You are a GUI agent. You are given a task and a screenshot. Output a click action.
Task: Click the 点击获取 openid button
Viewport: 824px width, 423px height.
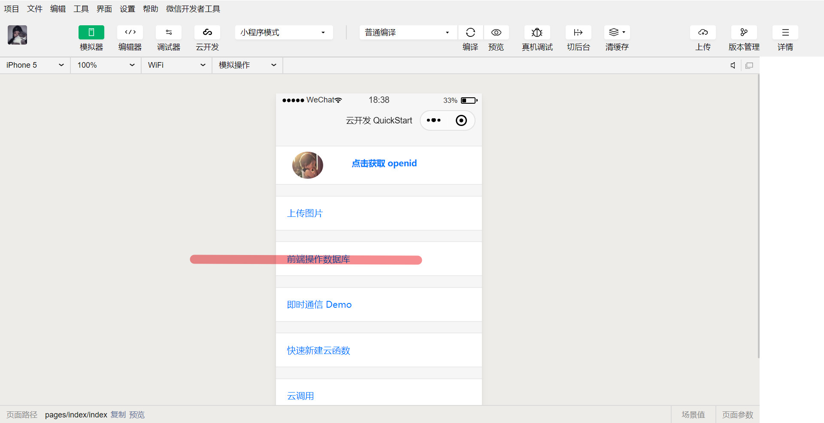(384, 163)
